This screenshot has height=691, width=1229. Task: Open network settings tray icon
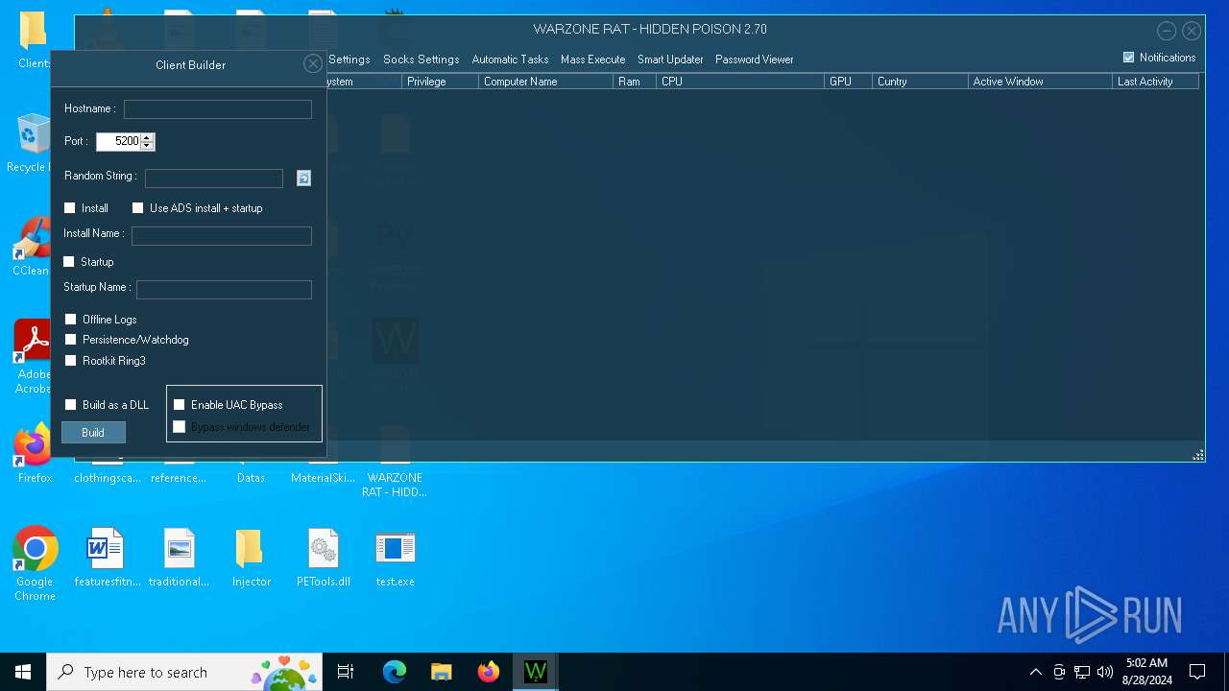pos(1082,672)
